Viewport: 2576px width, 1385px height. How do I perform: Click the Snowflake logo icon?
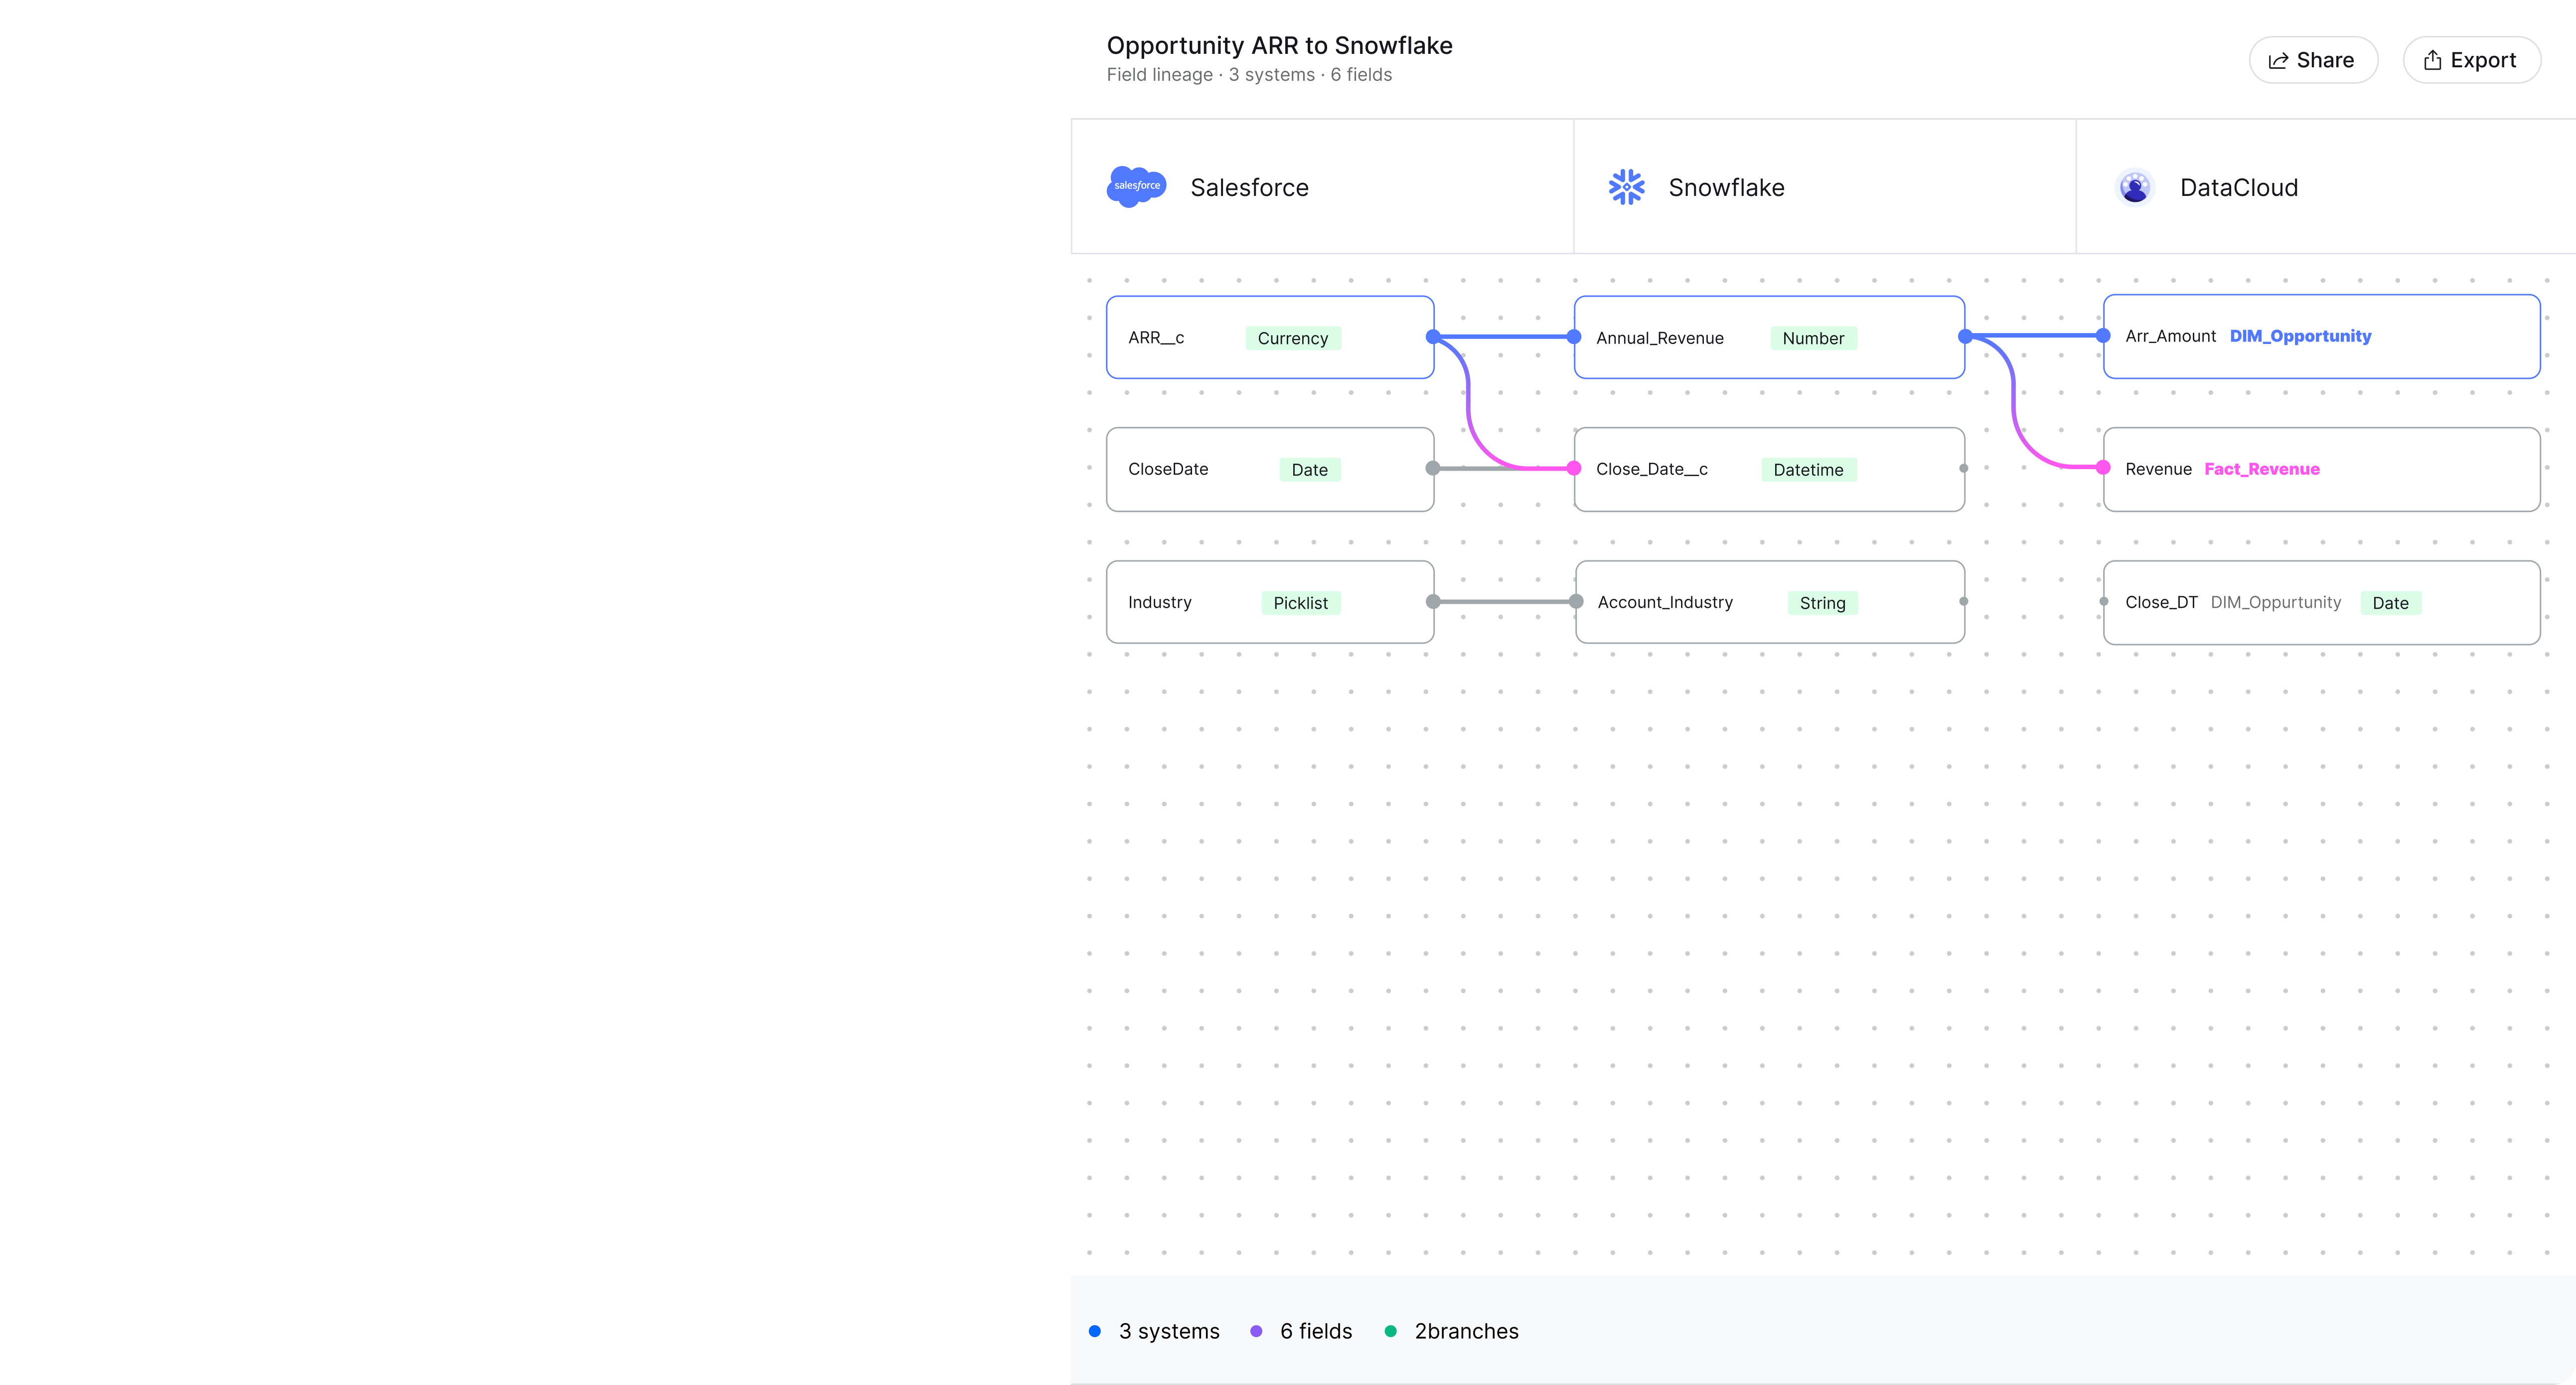point(1626,187)
